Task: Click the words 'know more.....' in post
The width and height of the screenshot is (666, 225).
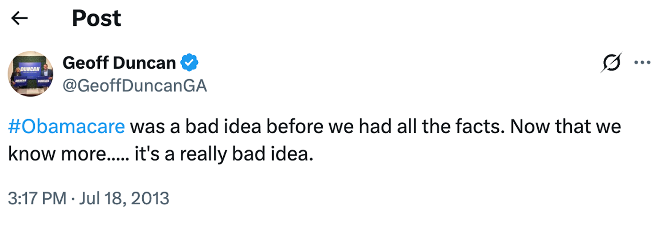Action: click(x=67, y=154)
